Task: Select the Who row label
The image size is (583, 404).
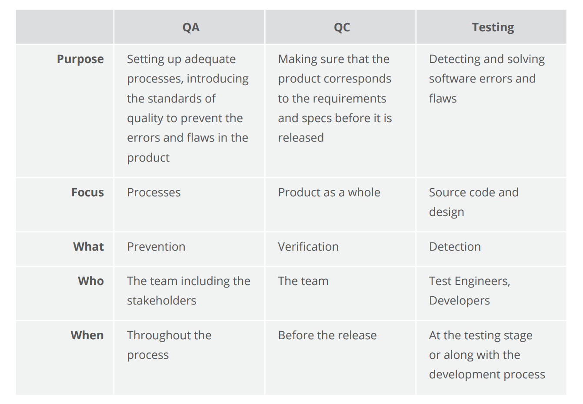Action: click(x=90, y=281)
